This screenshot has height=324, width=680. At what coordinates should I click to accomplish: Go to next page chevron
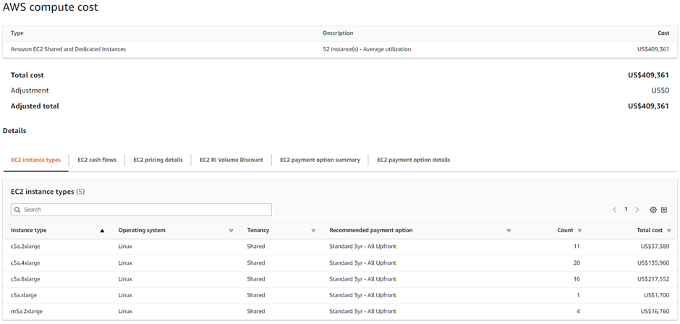tap(637, 210)
